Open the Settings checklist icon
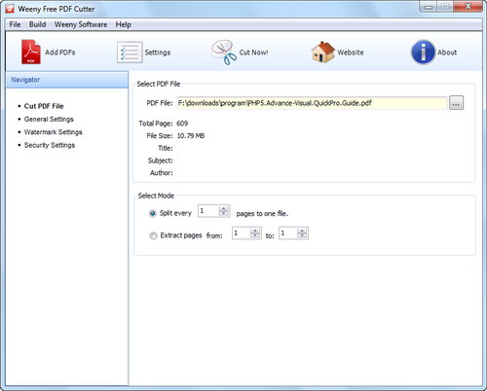The image size is (487, 391). pyautogui.click(x=130, y=53)
